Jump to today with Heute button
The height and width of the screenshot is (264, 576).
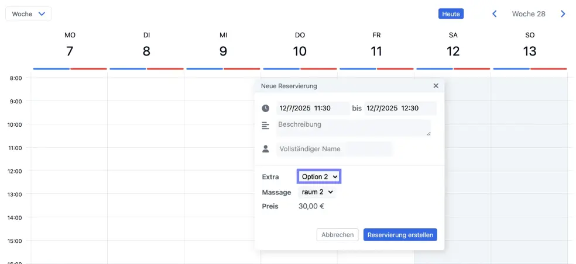(x=451, y=14)
